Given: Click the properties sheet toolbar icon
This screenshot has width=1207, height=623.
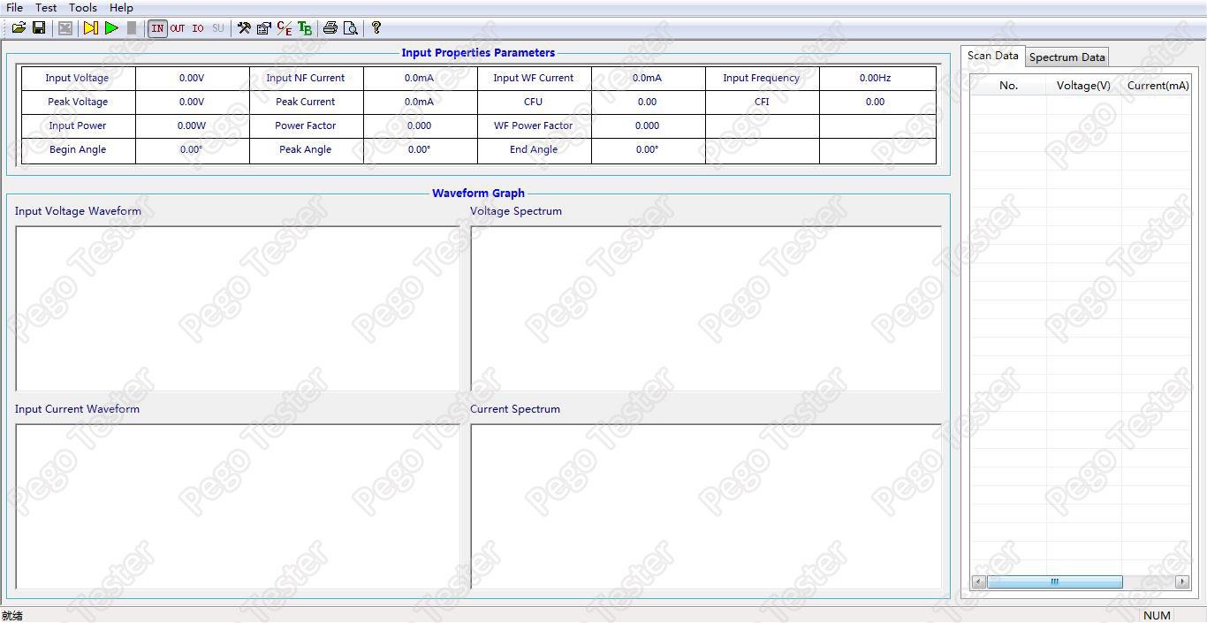Looking at the screenshot, I should coord(263,28).
